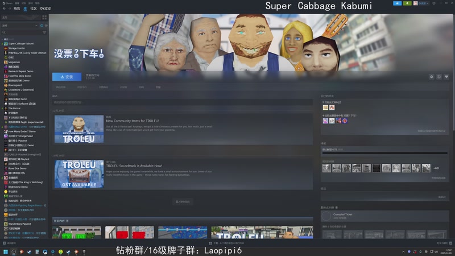Select Megabonk in the game list

(14, 62)
